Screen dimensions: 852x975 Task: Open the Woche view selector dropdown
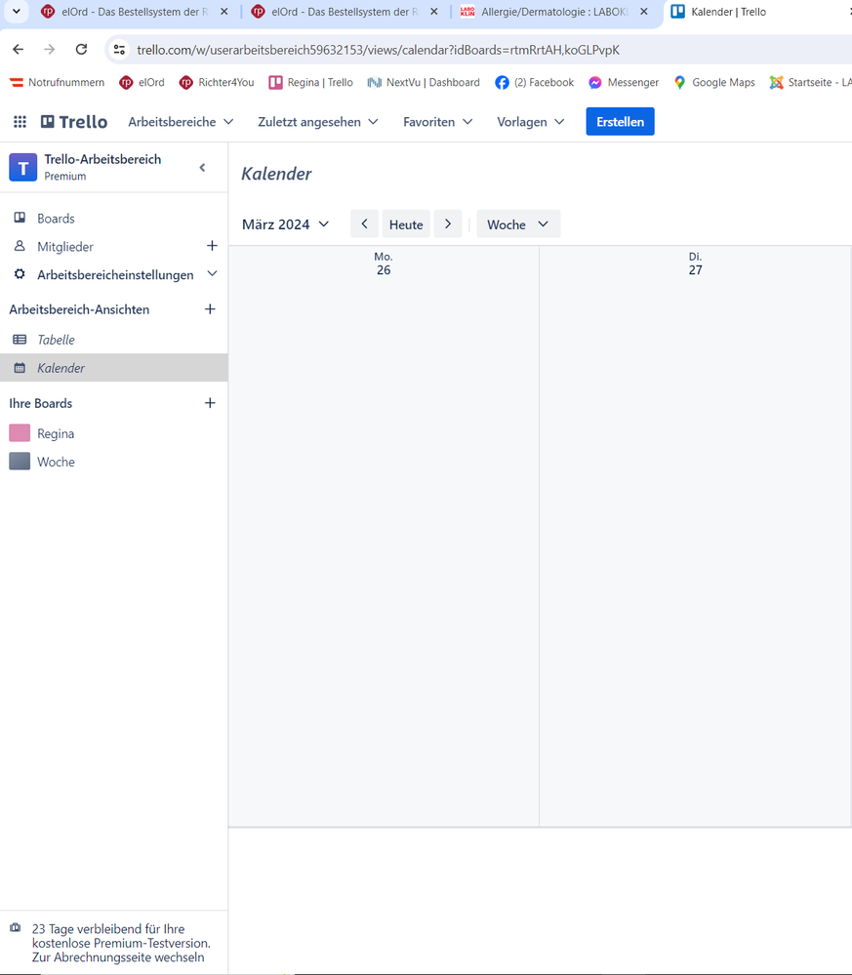(518, 223)
